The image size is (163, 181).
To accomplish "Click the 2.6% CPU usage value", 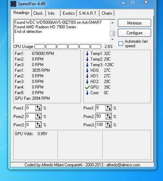I will [x=109, y=47].
